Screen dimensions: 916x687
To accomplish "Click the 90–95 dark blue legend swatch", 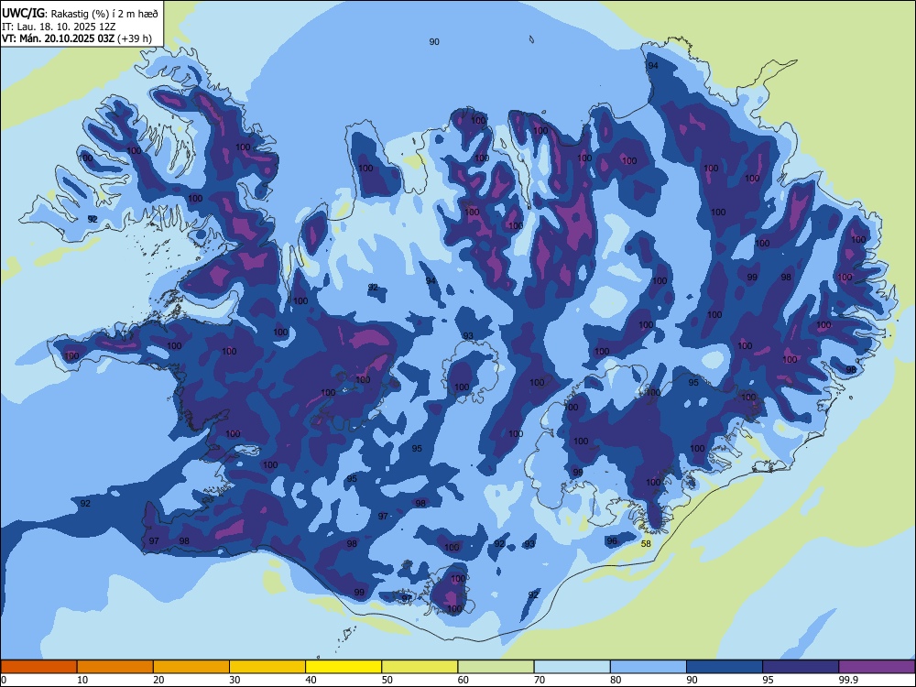I will pos(725,667).
